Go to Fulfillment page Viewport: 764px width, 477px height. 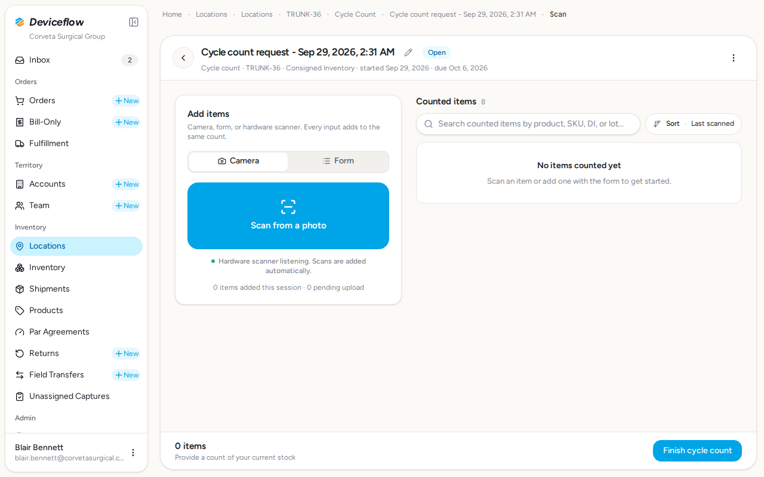(x=76, y=144)
